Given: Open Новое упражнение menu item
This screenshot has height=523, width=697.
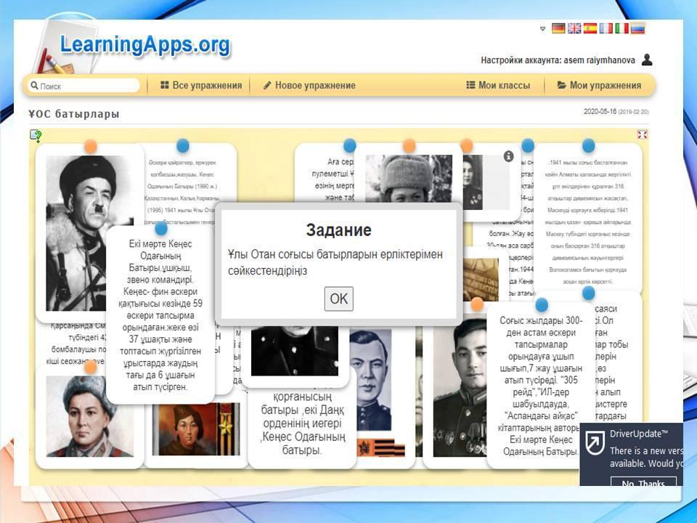Looking at the screenshot, I should pos(309,86).
